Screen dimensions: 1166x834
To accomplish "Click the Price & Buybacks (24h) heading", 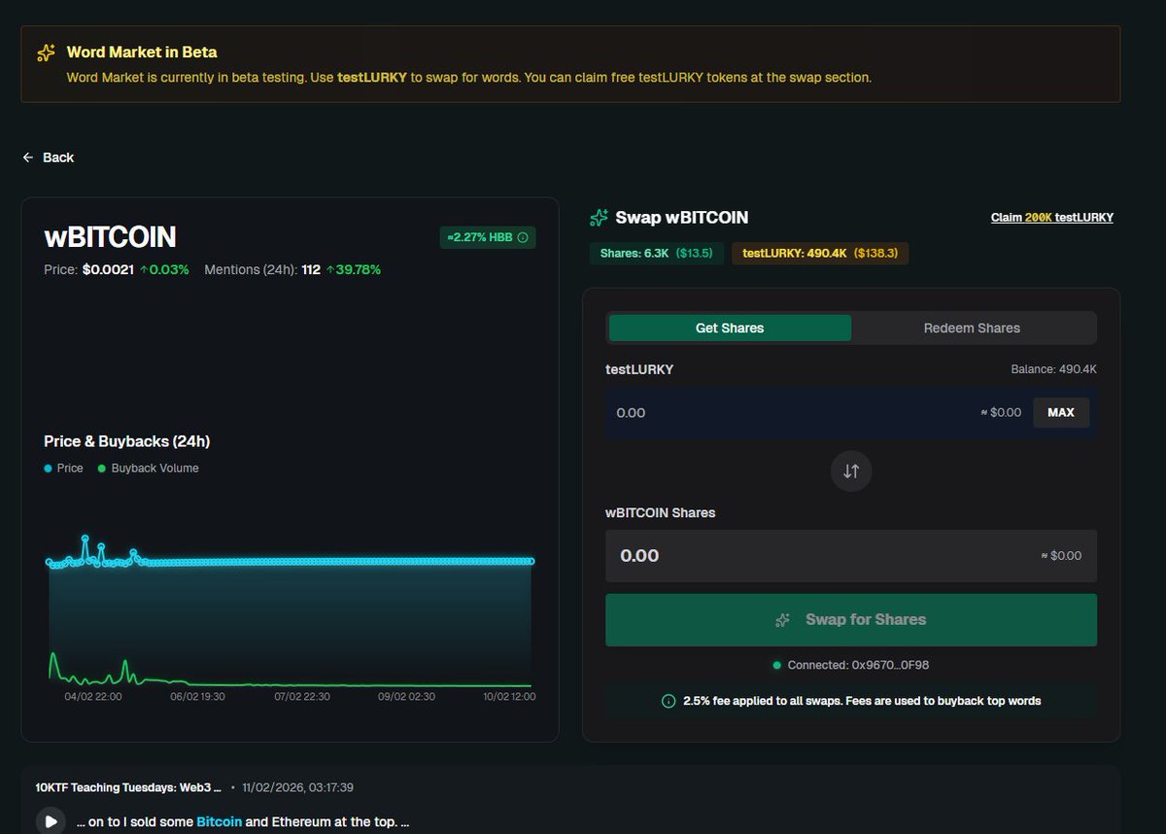I will coord(127,441).
